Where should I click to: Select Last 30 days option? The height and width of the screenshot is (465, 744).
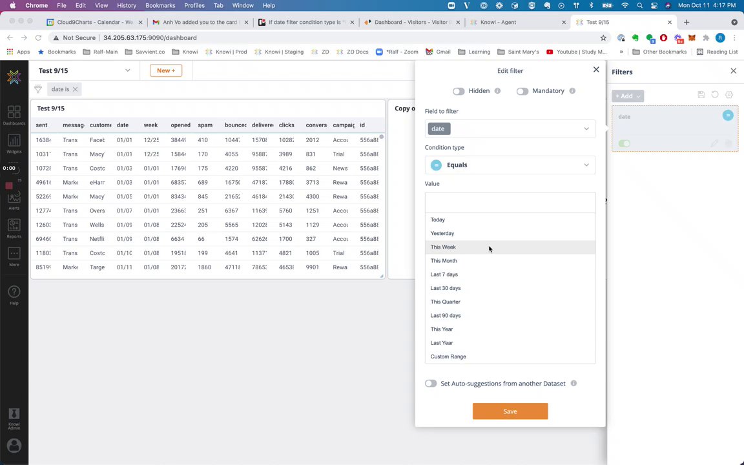(x=510, y=288)
